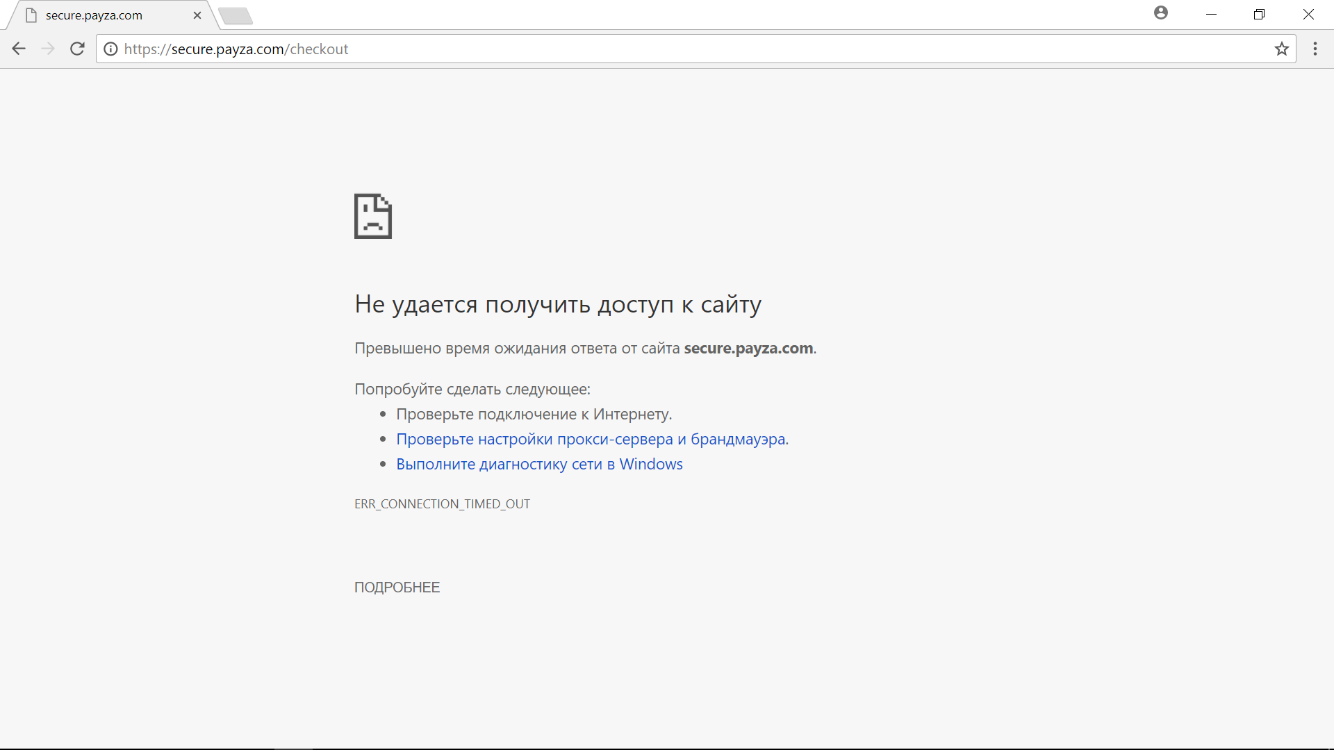Click the heading Не удается получить доступ к сайту
1334x750 pixels.
click(x=558, y=304)
